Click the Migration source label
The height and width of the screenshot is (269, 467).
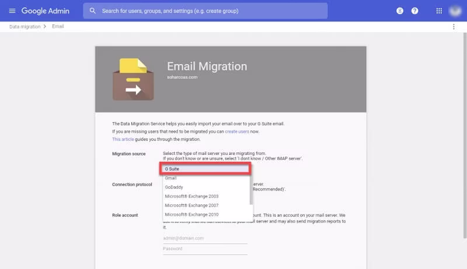pos(128,154)
